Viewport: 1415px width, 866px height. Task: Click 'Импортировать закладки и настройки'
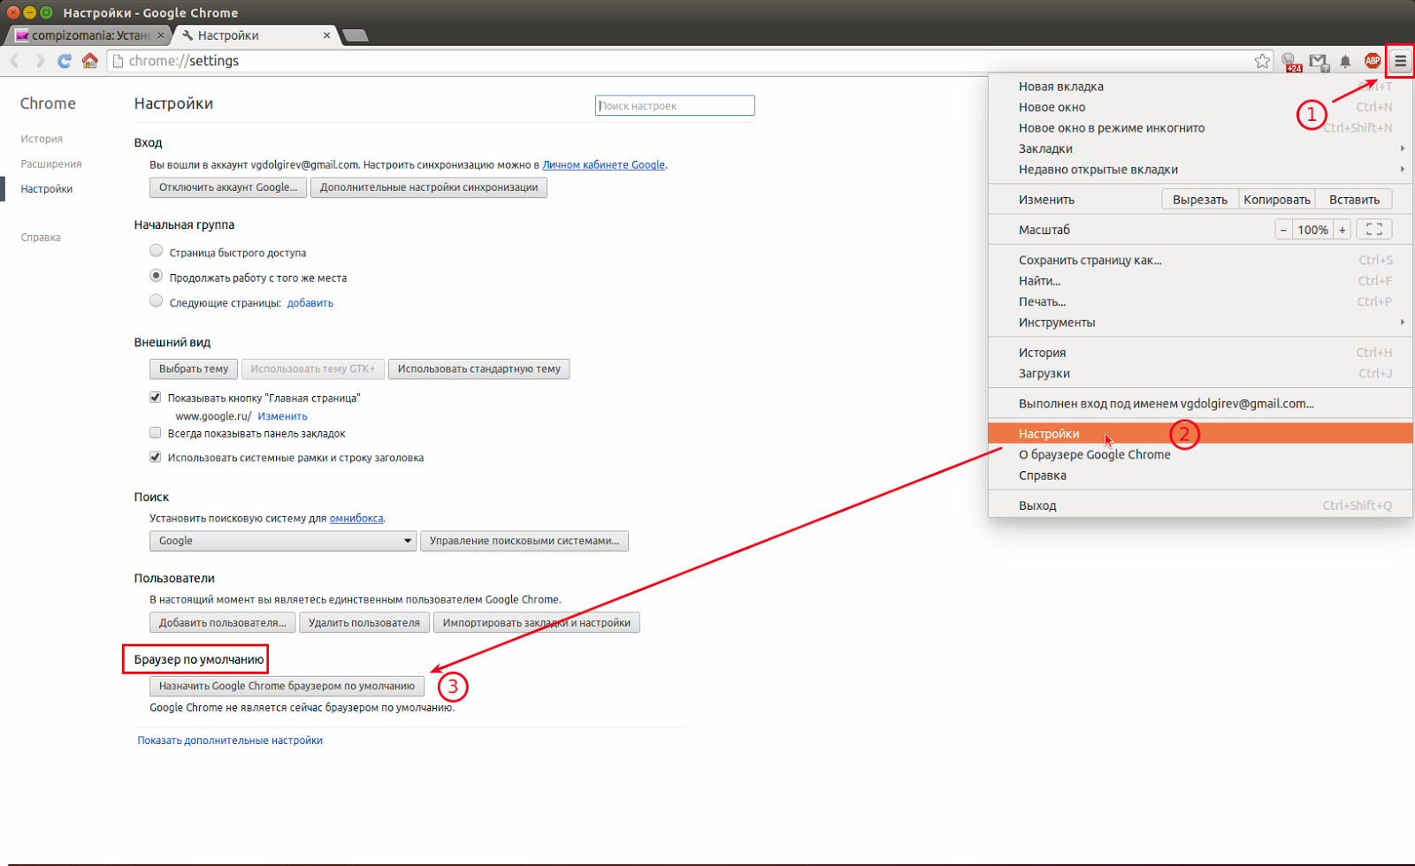pos(537,623)
